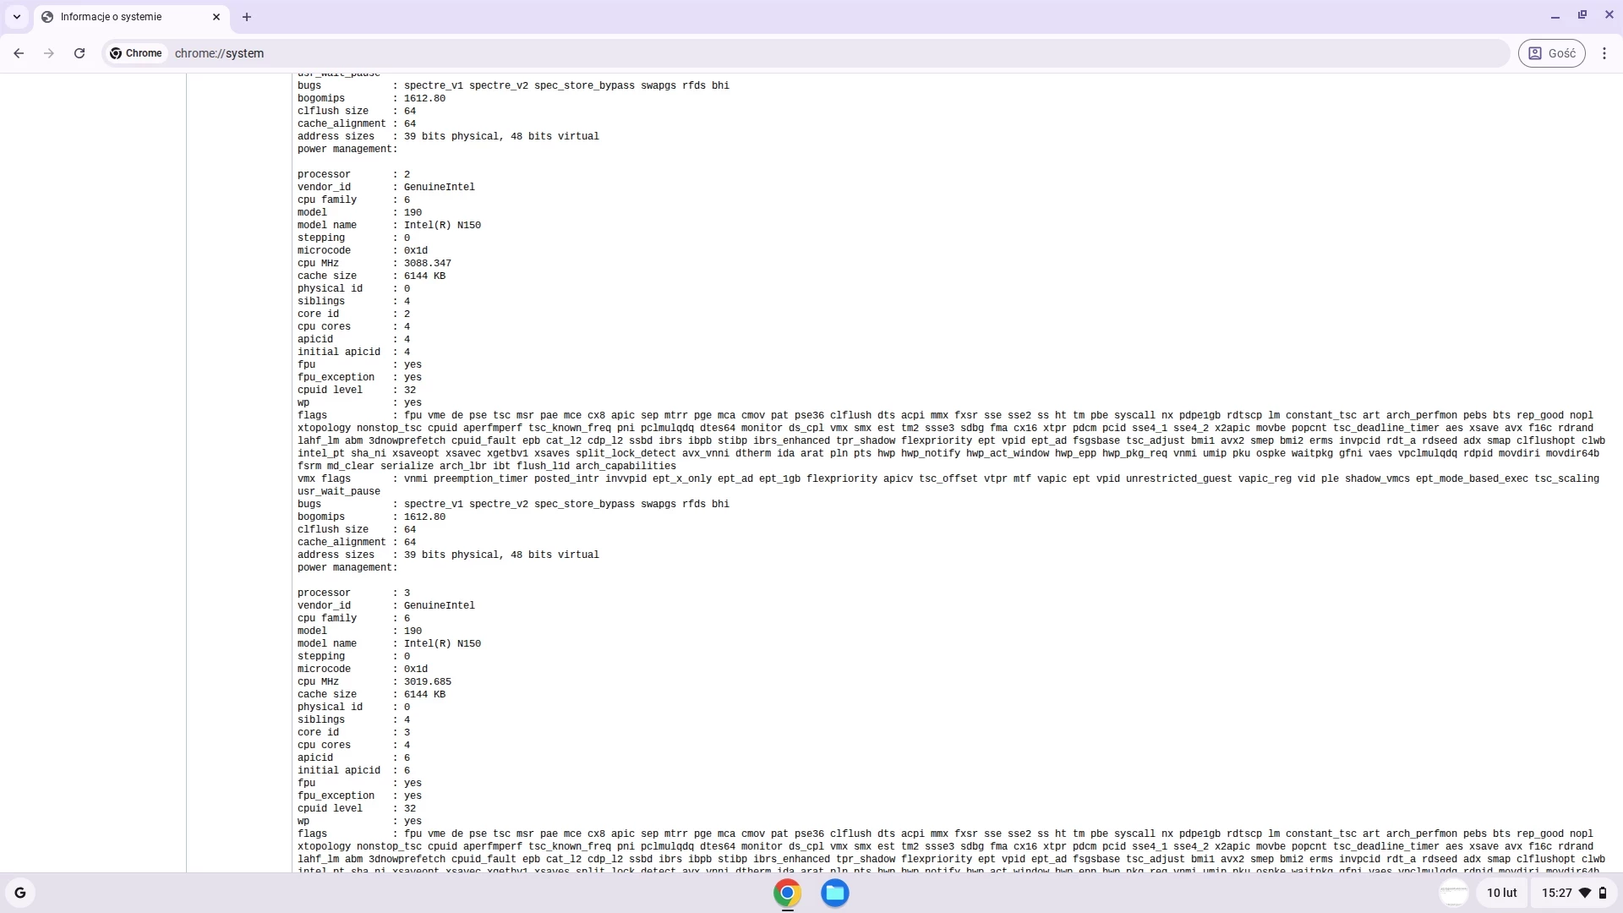Close the Informacje o systemie tab
Viewport: 1623px width, 913px height.
point(216,17)
